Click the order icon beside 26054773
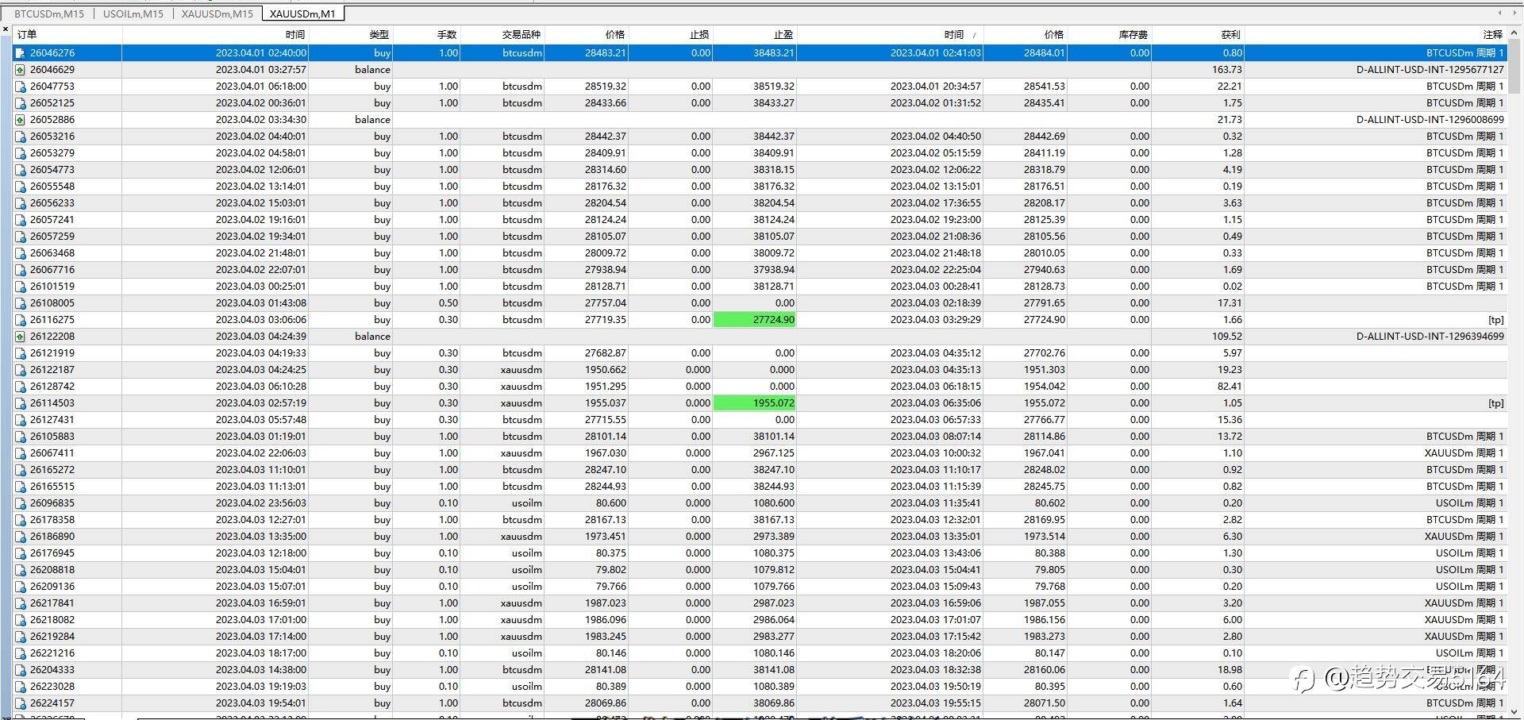Screen dimensions: 1524x720 tap(20, 170)
